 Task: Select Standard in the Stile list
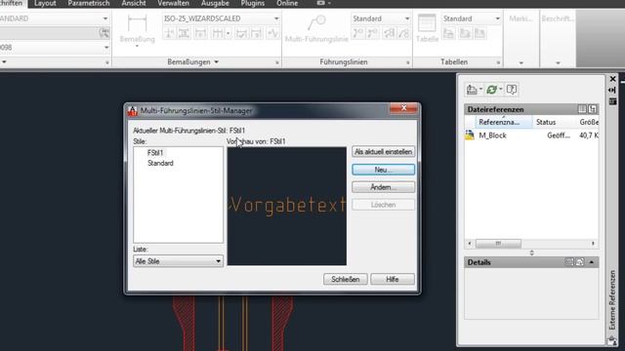tap(160, 163)
